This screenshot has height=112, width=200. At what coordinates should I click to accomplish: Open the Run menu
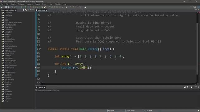point(51,4)
